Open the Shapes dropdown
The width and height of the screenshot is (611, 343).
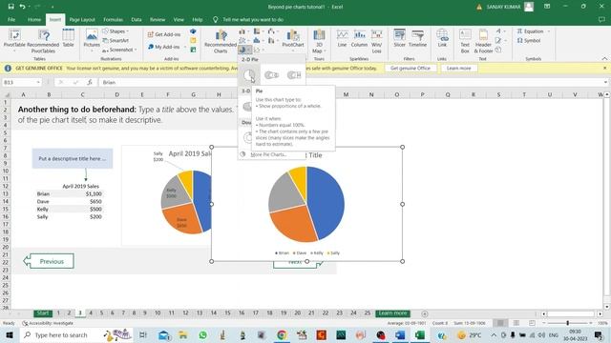[116, 31]
